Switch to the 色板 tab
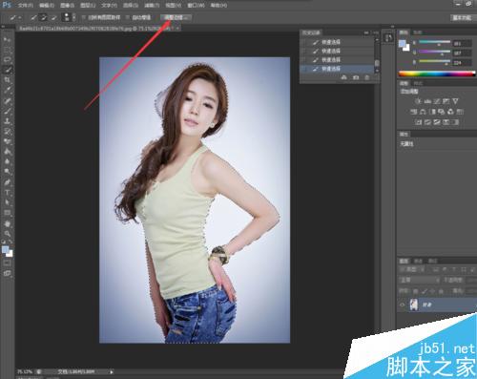This screenshot has width=477, height=379. click(417, 32)
